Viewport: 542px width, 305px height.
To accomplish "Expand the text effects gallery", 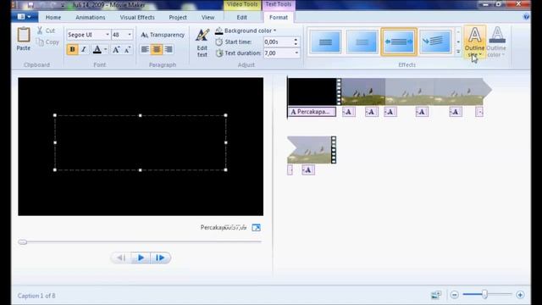I will pyautogui.click(x=458, y=52).
